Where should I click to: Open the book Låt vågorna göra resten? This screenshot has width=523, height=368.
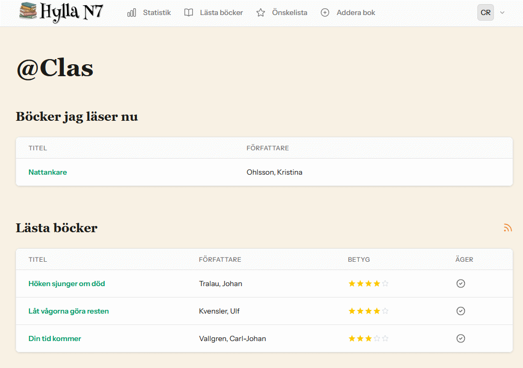(x=68, y=311)
